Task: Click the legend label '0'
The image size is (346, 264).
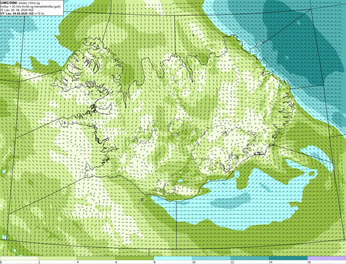Action: pyautogui.click(x=1, y=262)
